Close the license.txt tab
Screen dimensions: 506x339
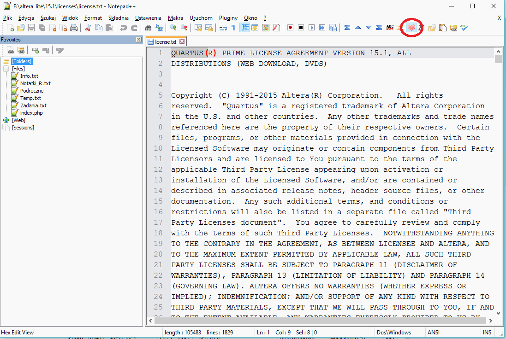click(183, 41)
